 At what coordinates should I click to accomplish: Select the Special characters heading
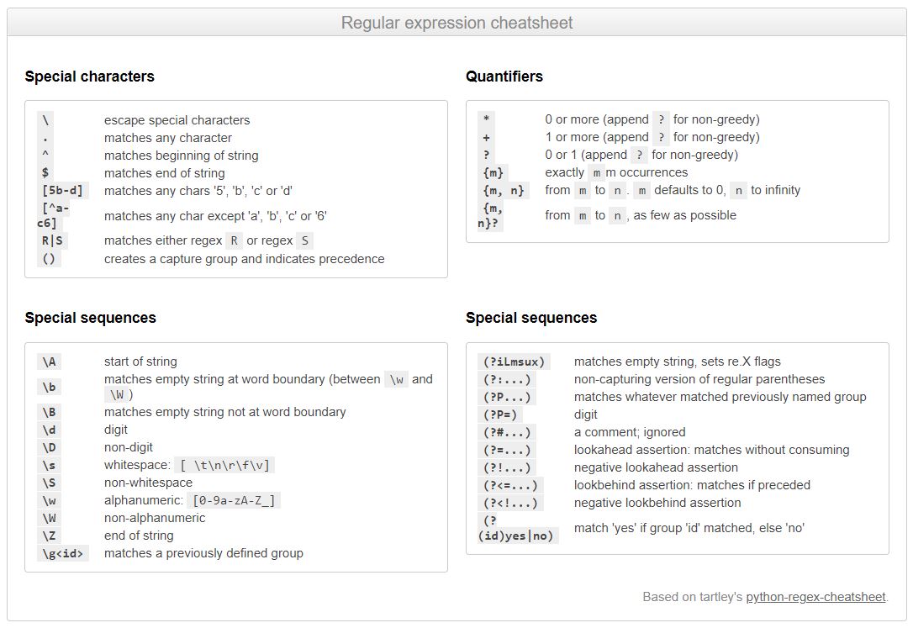[90, 77]
